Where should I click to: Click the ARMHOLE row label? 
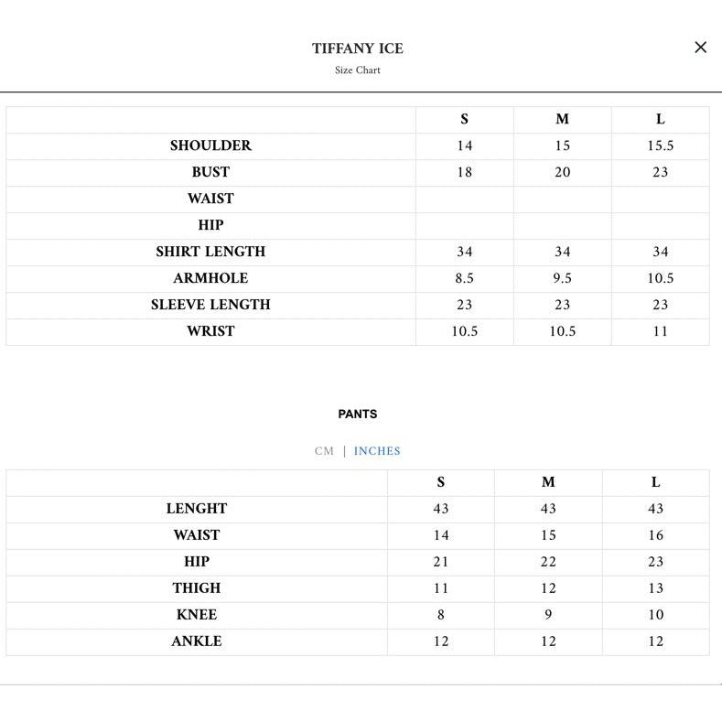pos(210,278)
